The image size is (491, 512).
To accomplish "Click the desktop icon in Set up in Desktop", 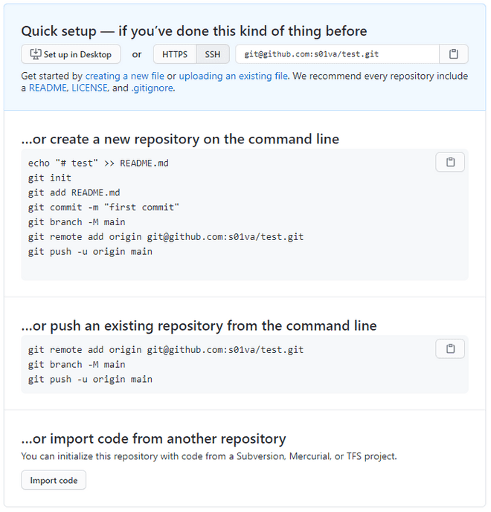I will point(35,54).
